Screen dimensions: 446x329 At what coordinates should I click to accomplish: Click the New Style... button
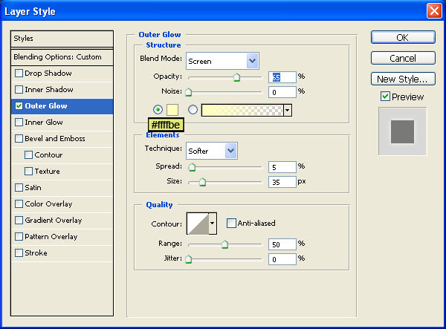point(403,79)
